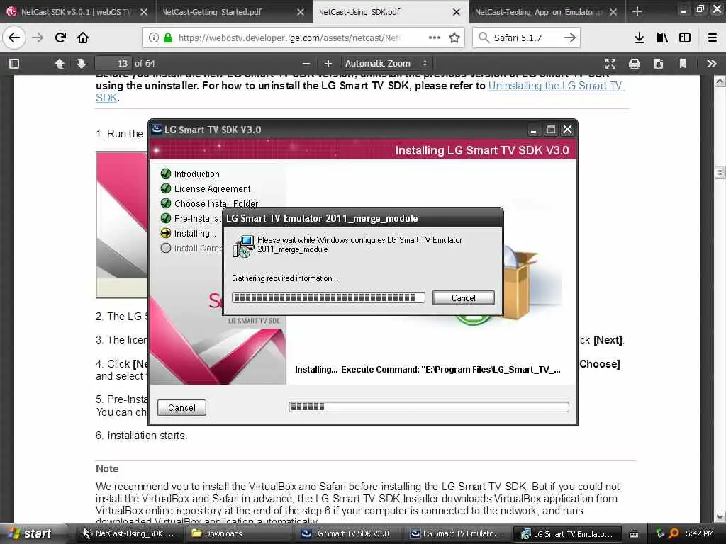Open page actions three-dot menu
This screenshot has height=544, width=726.
coord(435,38)
